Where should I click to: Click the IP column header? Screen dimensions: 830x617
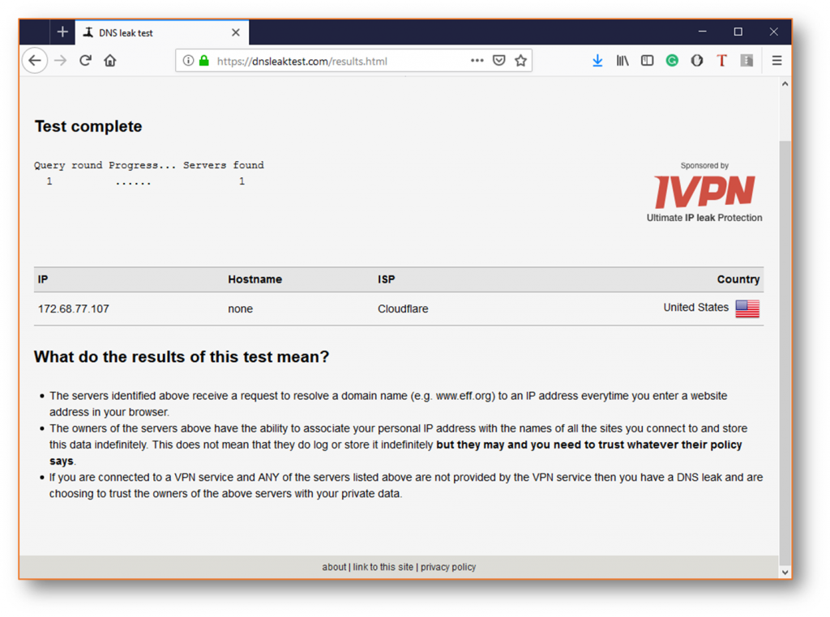click(43, 279)
